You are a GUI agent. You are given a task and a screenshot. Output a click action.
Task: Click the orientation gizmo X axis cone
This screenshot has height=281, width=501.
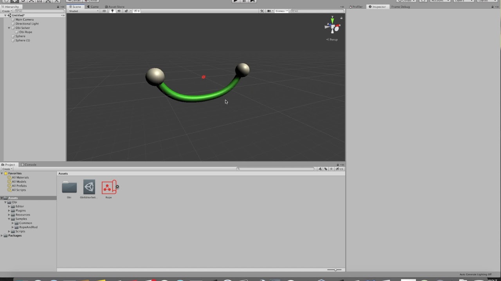pyautogui.click(x=338, y=26)
